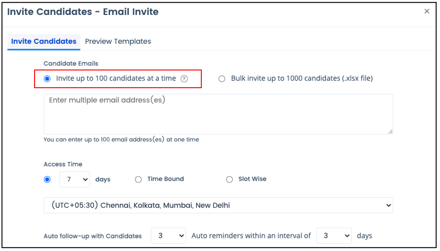Image resolution: width=440 pixels, height=251 pixels.
Task: Open the 7 days access time dropdown
Action: (75, 179)
